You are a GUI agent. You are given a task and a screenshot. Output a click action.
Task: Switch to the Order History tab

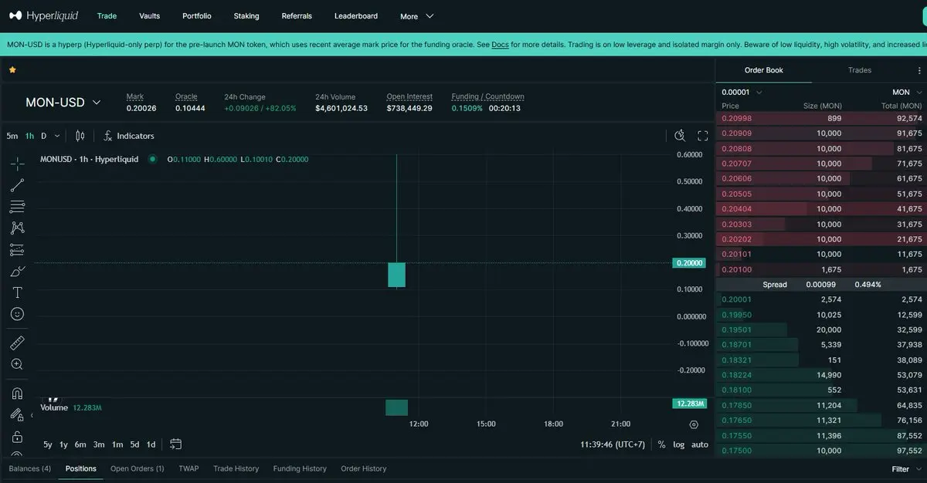(x=363, y=468)
